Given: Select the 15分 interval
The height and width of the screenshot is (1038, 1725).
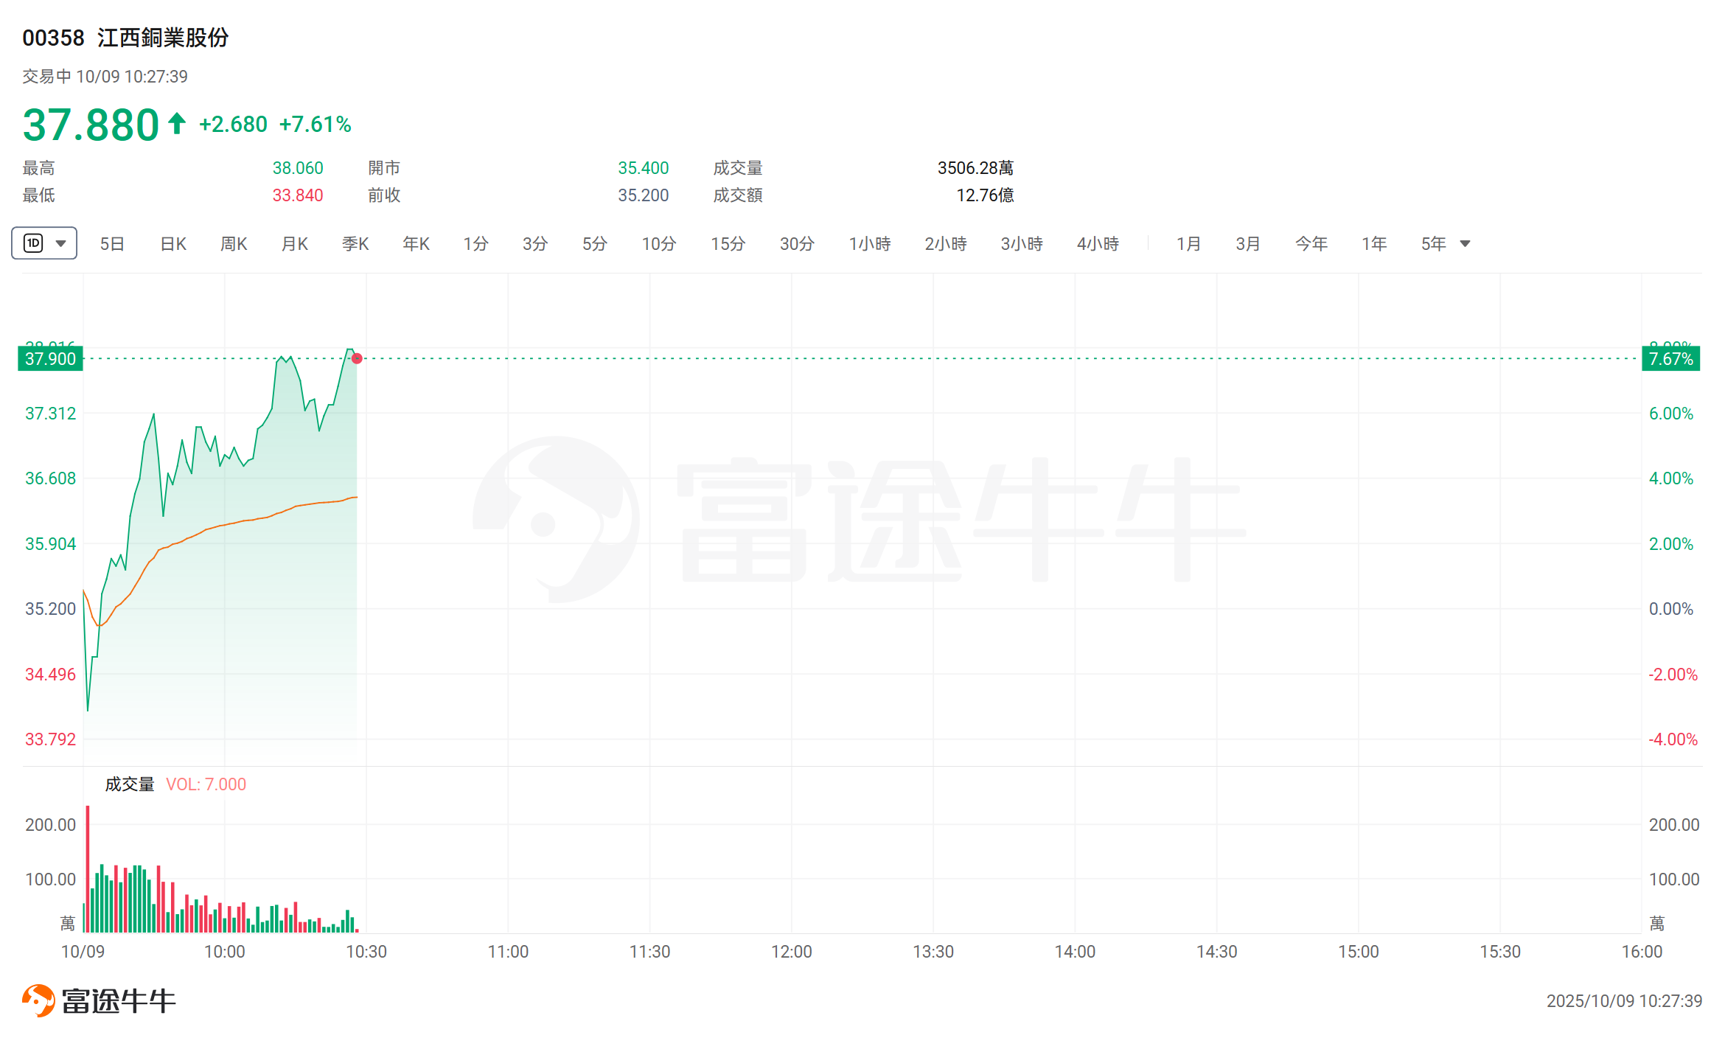Looking at the screenshot, I should (x=728, y=244).
